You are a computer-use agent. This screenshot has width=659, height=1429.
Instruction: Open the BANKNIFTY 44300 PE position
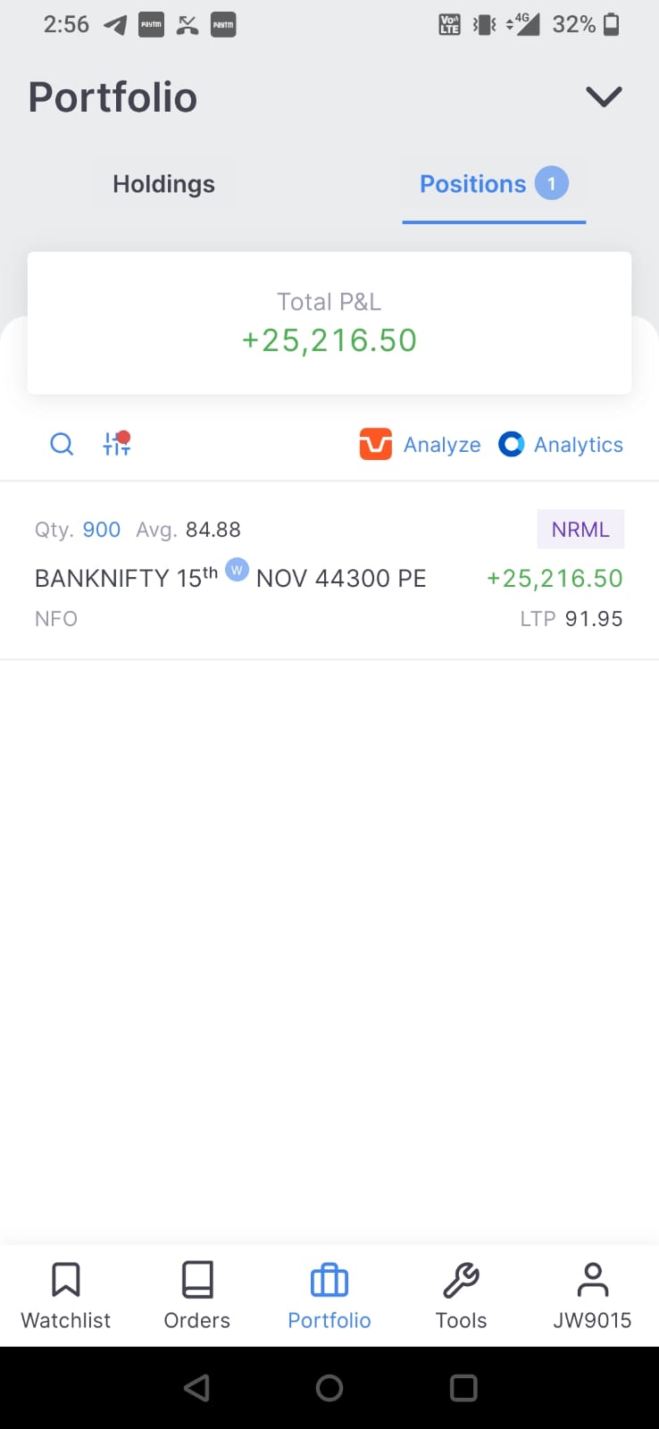pos(329,572)
